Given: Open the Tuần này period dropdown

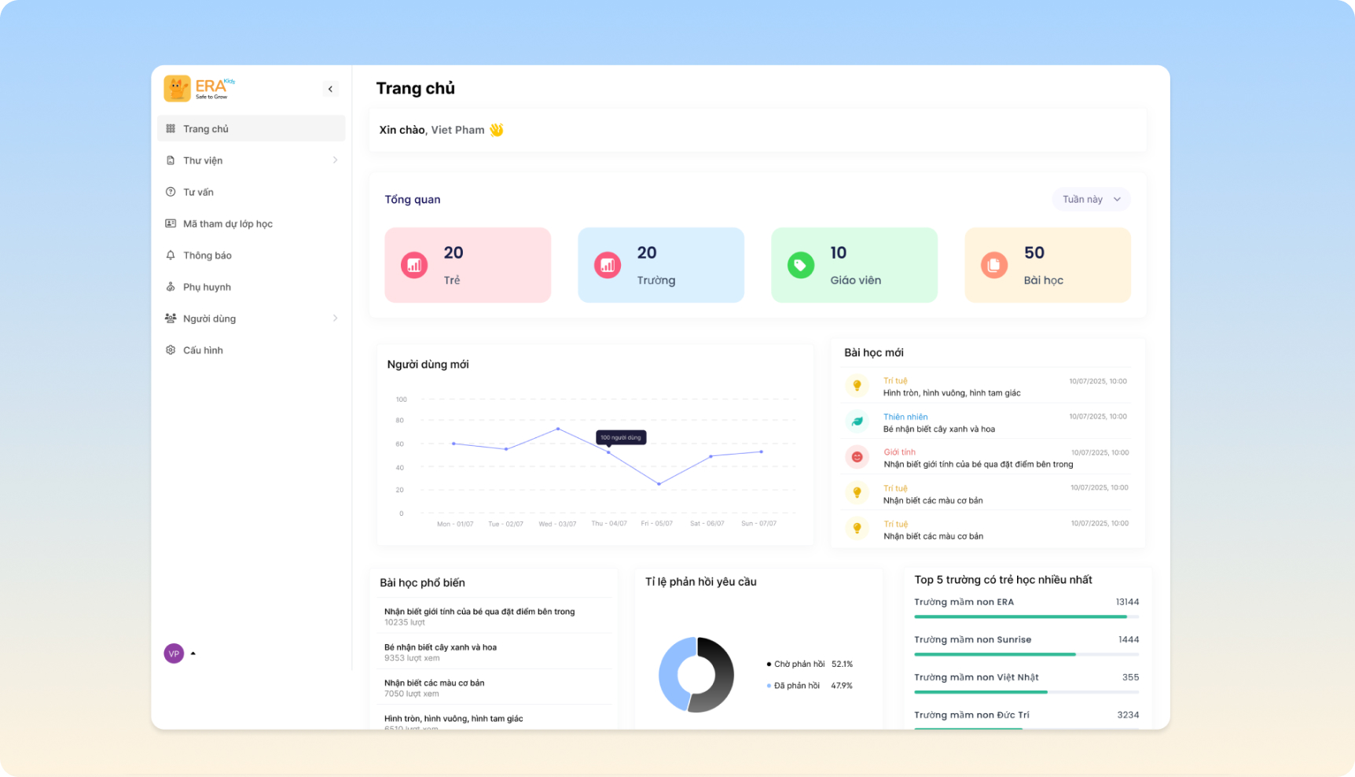Looking at the screenshot, I should pos(1090,200).
